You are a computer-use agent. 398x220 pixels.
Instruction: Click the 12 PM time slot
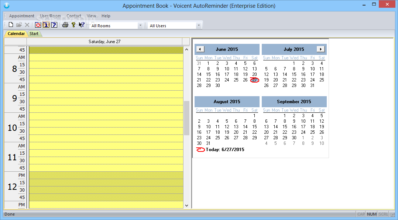pos(106,175)
